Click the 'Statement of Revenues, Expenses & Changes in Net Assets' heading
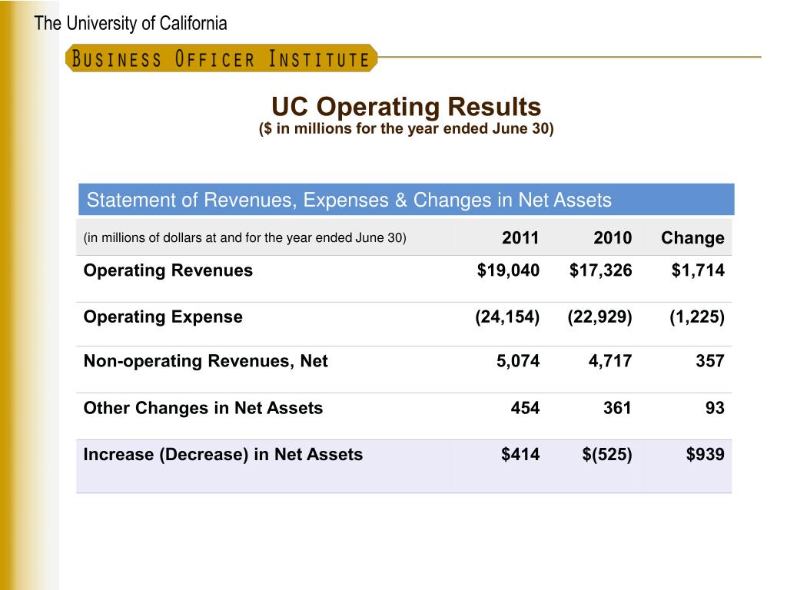This screenshot has height=590, width=787. click(349, 200)
